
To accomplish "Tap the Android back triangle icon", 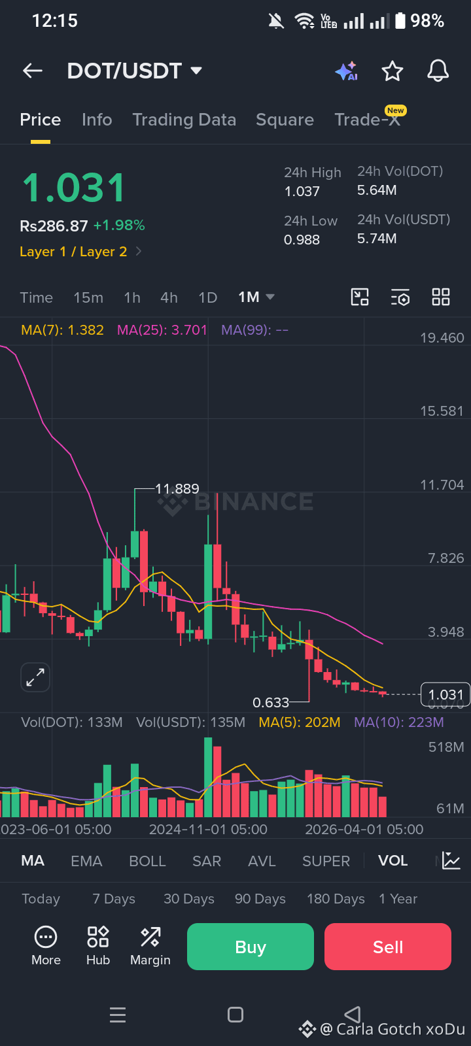I will [x=353, y=1015].
